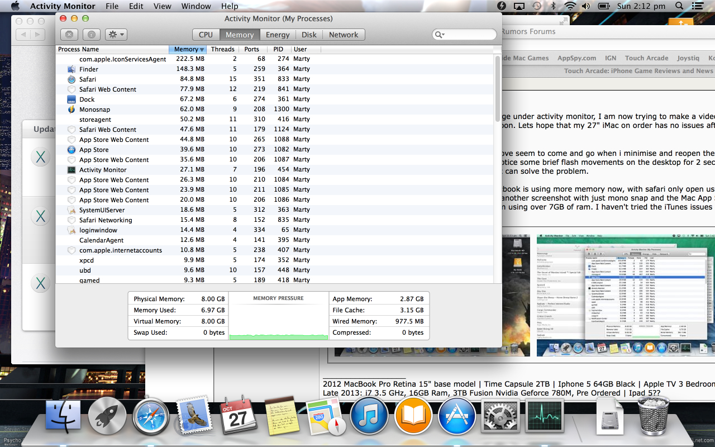Click the process list vertical scrollbar
This screenshot has height=447, width=715.
(x=497, y=88)
